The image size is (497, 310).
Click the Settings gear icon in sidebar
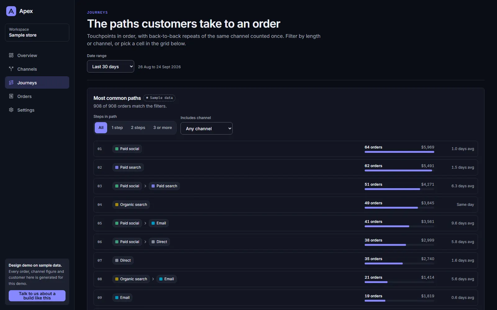coord(11,110)
